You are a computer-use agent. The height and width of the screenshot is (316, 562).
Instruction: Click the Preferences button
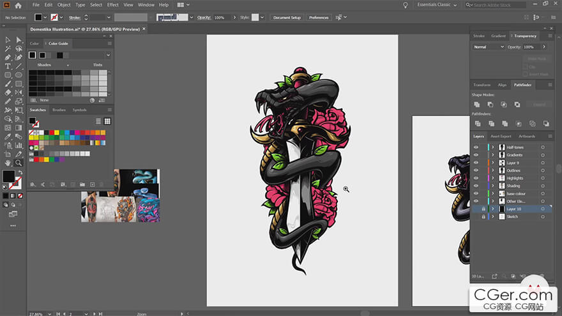(318, 18)
